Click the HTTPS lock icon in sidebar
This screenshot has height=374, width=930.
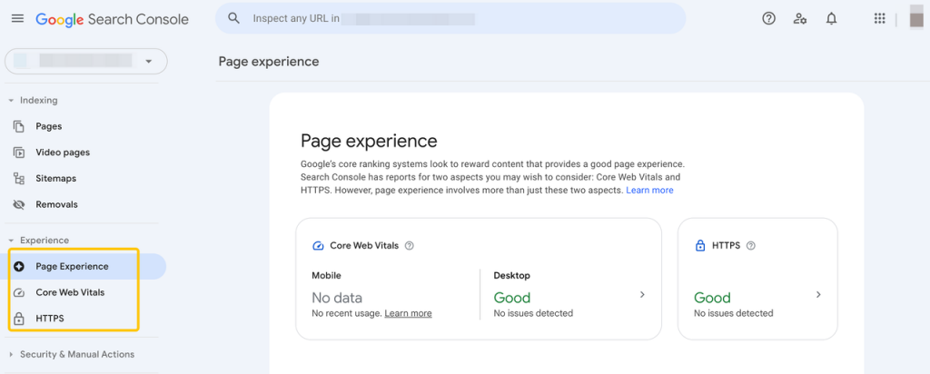tap(19, 319)
